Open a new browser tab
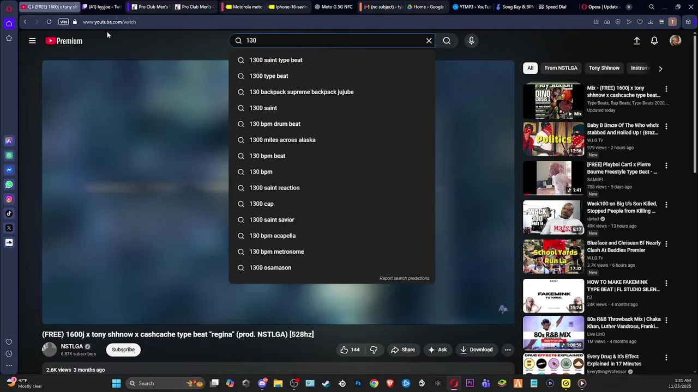Screen dimensions: 698x392 point(629,7)
